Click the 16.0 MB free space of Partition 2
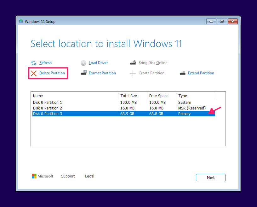This screenshot has width=257, height=207. 156,108
